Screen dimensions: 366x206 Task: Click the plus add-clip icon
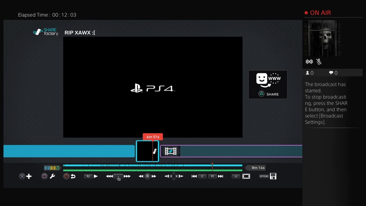(29, 176)
